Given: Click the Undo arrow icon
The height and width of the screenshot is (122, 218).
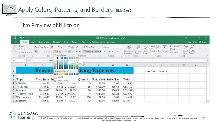Looking at the screenshot, I should (21, 37).
